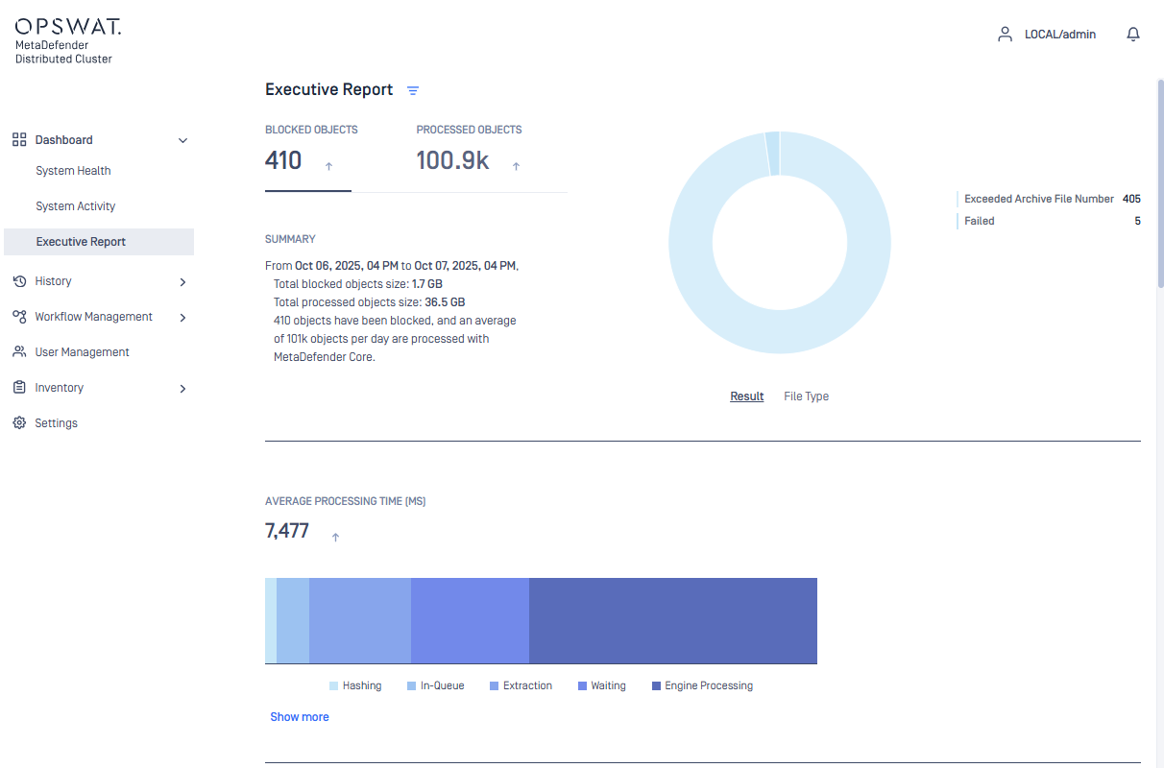Image resolution: width=1164 pixels, height=768 pixels.
Task: Click the Inventory clipboard icon
Action: point(19,388)
